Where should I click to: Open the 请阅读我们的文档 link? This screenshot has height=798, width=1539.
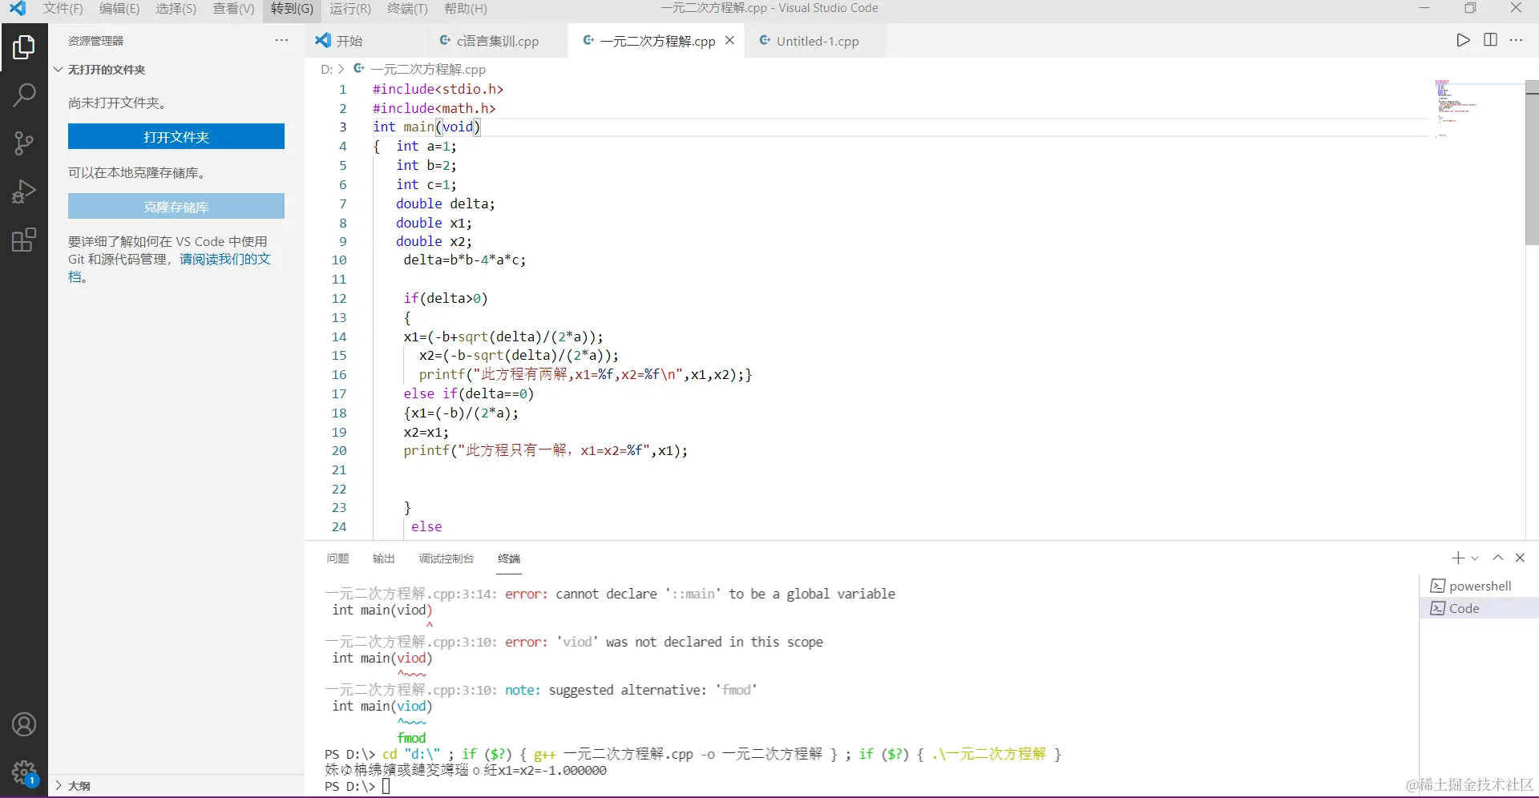(224, 259)
